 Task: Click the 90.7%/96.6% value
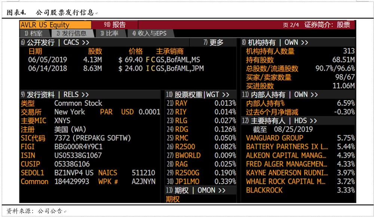335,68
